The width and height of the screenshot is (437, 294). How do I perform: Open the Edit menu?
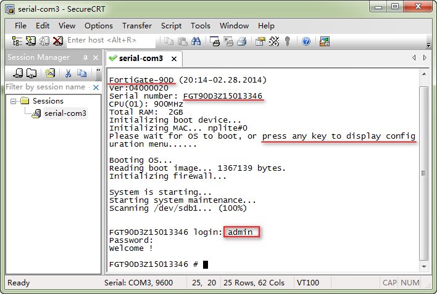click(x=43, y=26)
